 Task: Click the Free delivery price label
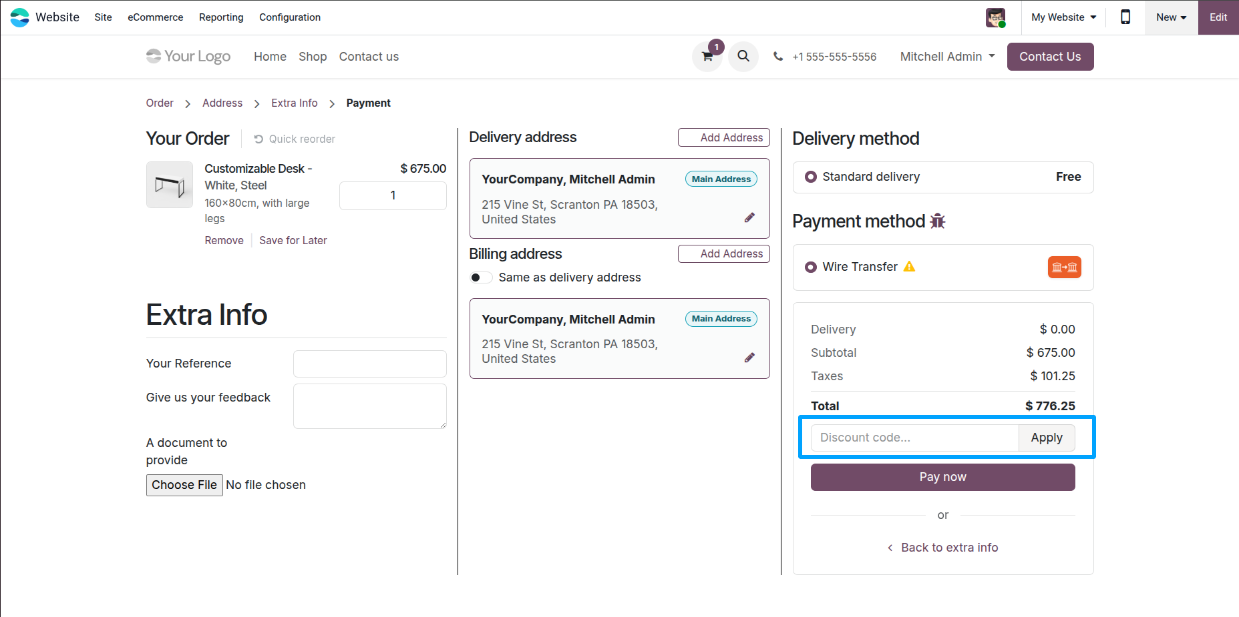click(1069, 177)
